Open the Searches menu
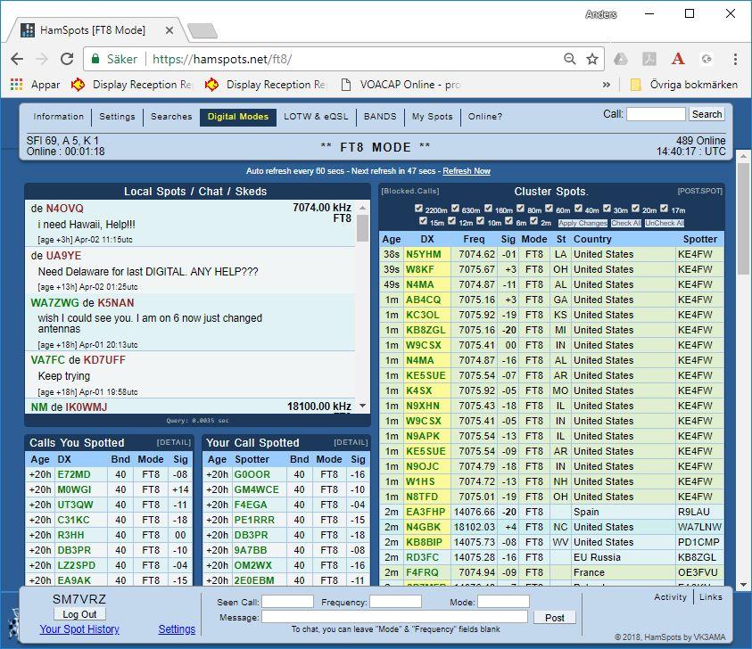 point(171,117)
